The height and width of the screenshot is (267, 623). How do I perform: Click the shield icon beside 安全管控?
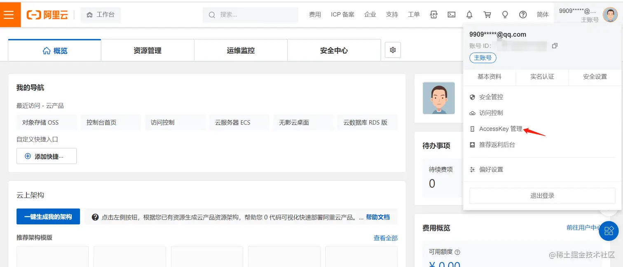(x=473, y=97)
